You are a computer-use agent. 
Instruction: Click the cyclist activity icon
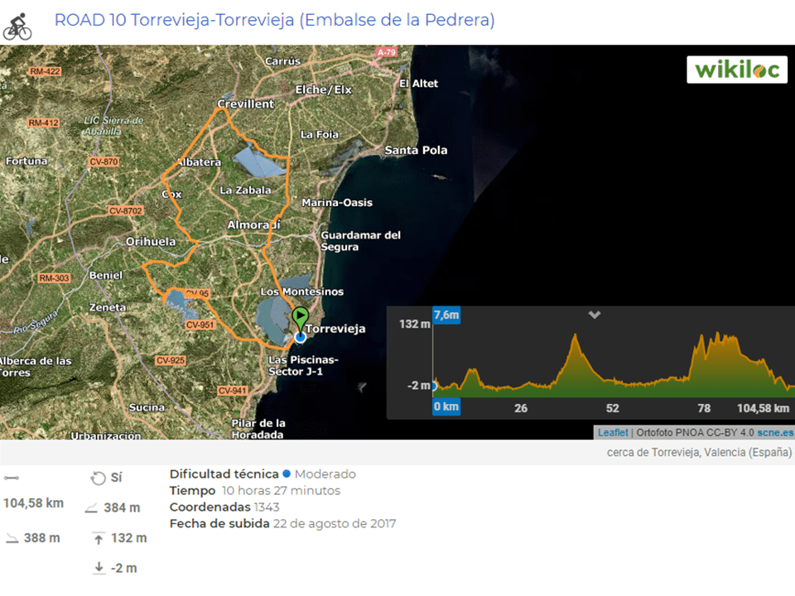[17, 26]
